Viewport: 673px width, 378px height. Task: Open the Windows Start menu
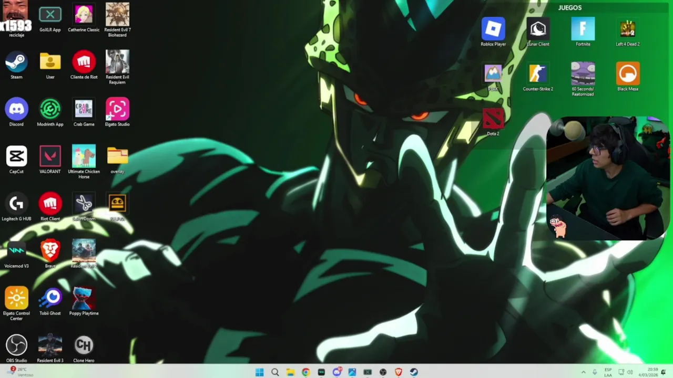point(259,372)
